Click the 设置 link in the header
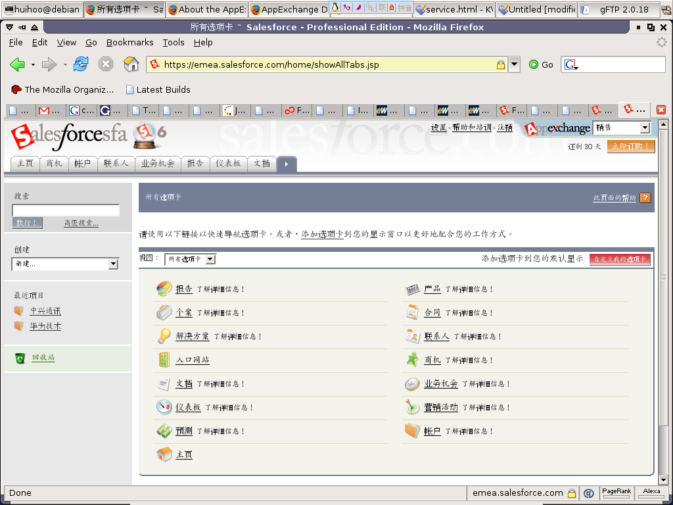 pos(438,128)
